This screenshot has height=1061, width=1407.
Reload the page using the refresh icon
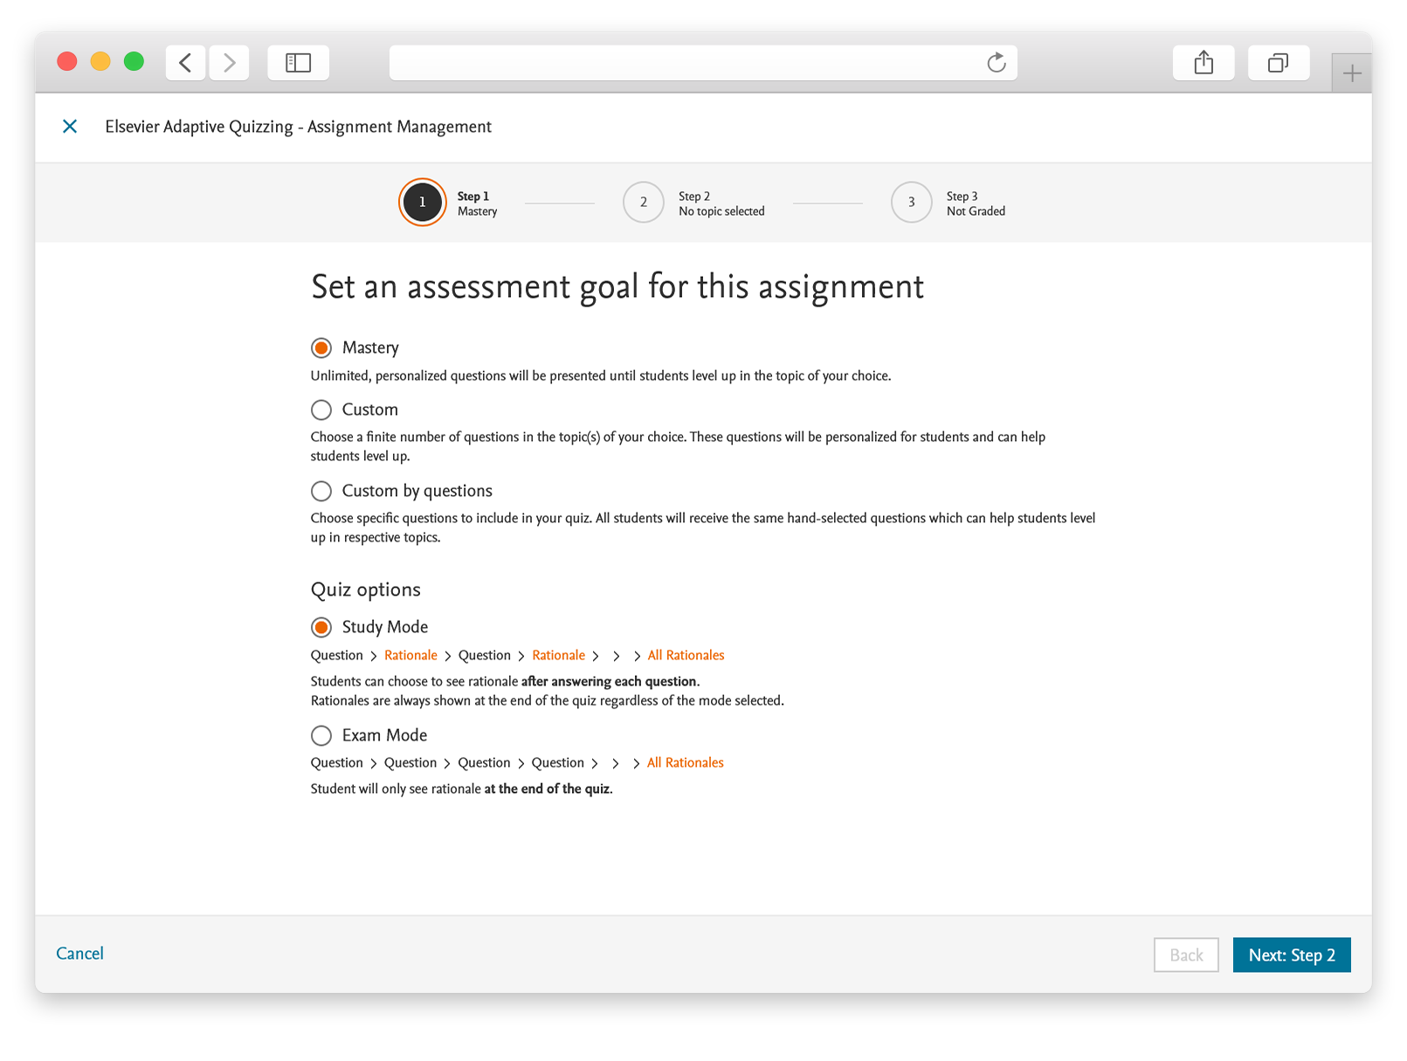point(996,63)
